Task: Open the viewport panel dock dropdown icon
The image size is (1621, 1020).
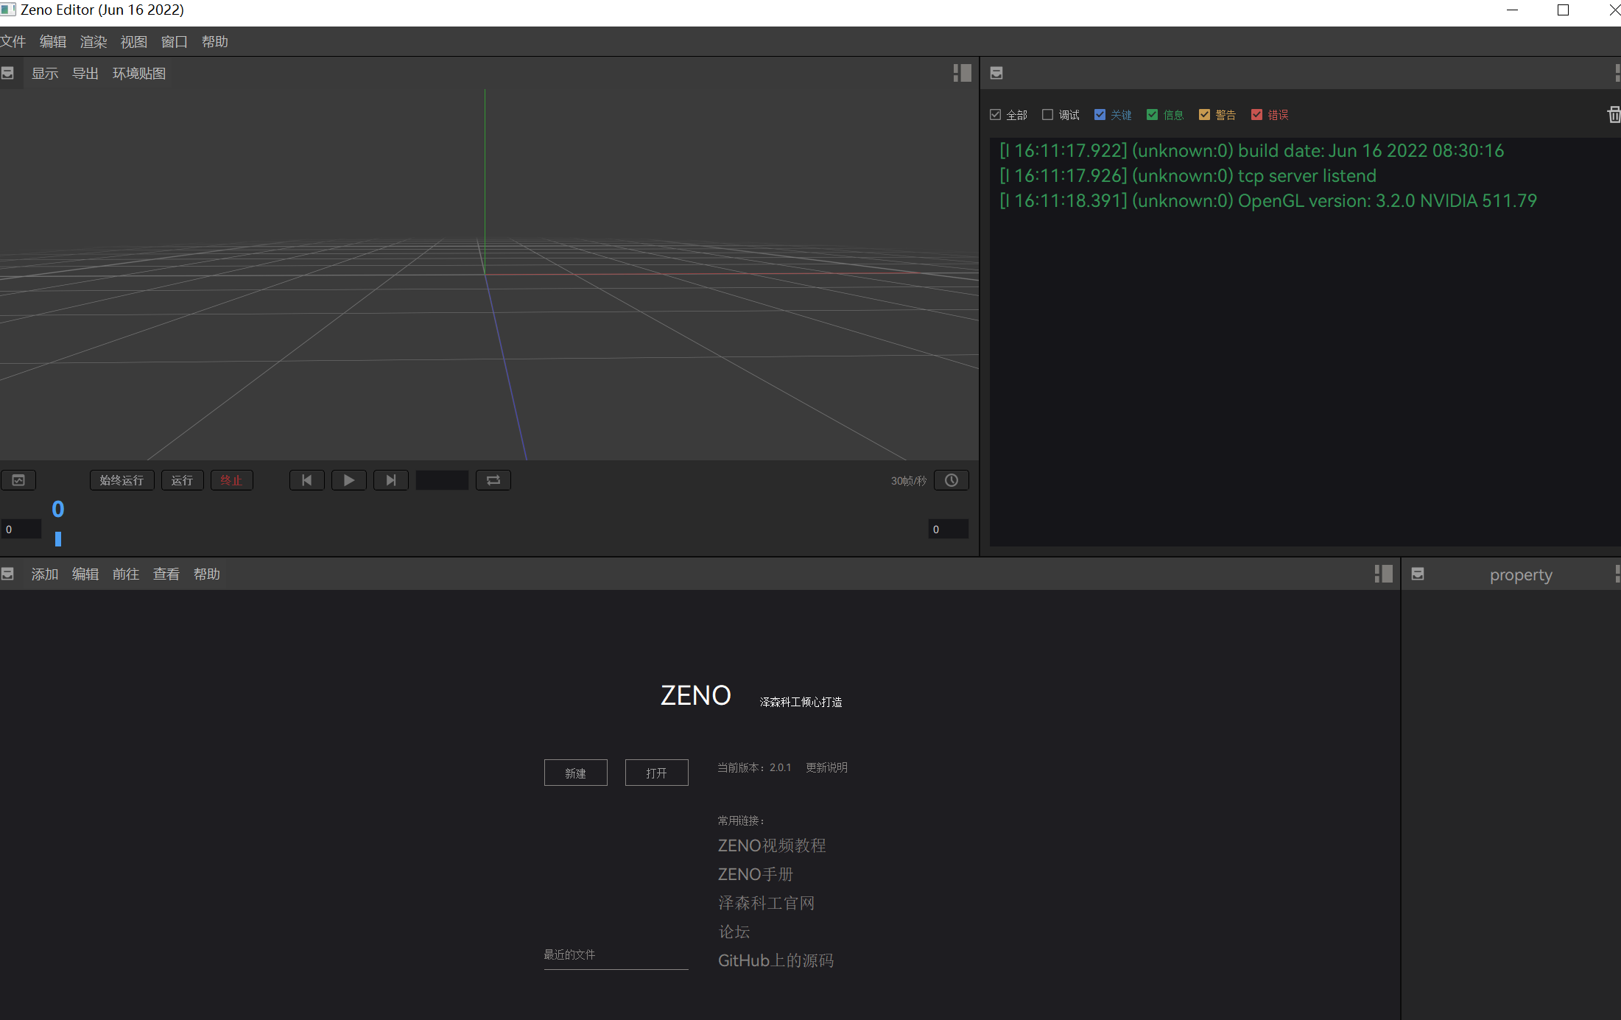Action: pyautogui.click(x=8, y=73)
